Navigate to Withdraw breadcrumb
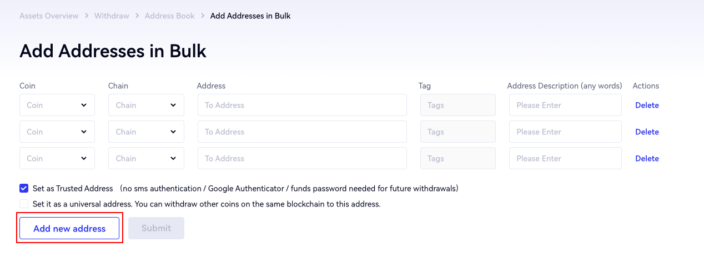Screen dimensions: 704x272 pos(112,16)
